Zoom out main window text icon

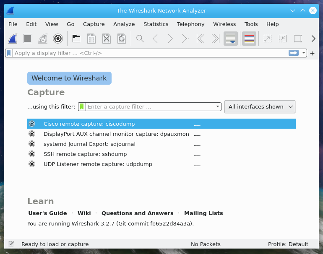(283, 39)
